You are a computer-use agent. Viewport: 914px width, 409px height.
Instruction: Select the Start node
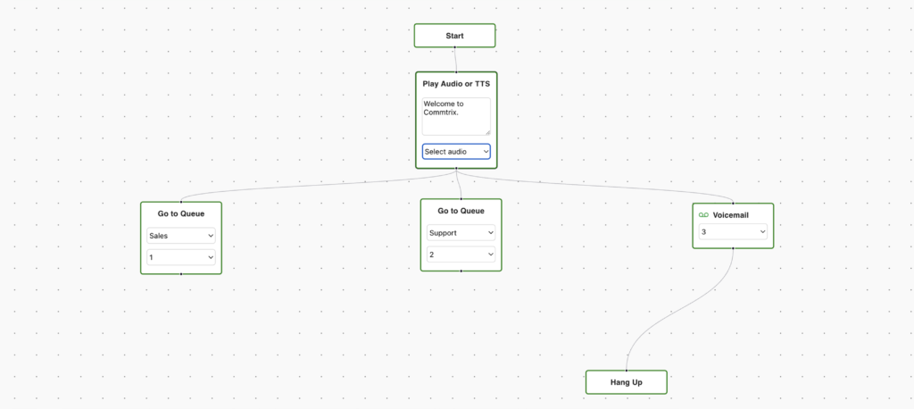(x=454, y=36)
